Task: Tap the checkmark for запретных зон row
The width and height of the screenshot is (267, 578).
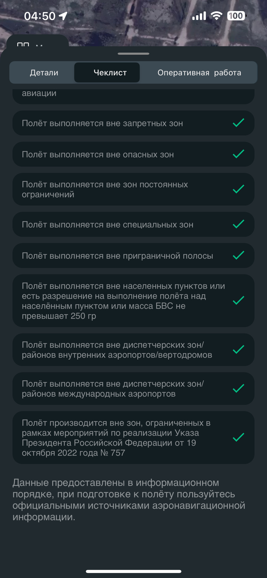Action: pyautogui.click(x=238, y=123)
